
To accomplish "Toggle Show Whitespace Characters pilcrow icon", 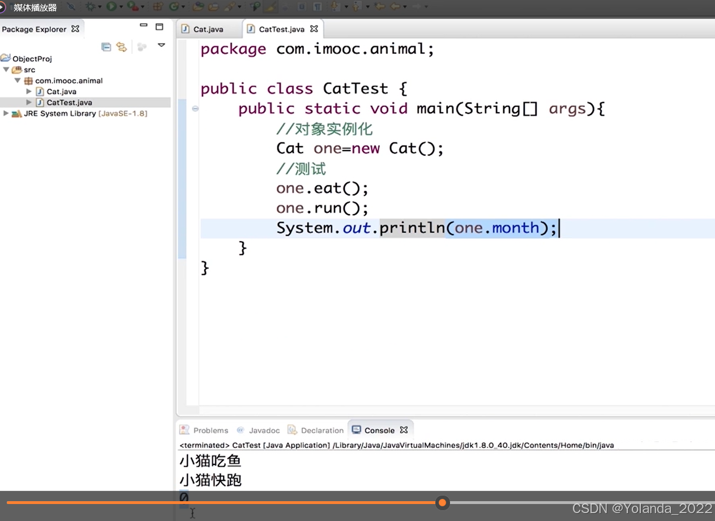I will (x=318, y=6).
